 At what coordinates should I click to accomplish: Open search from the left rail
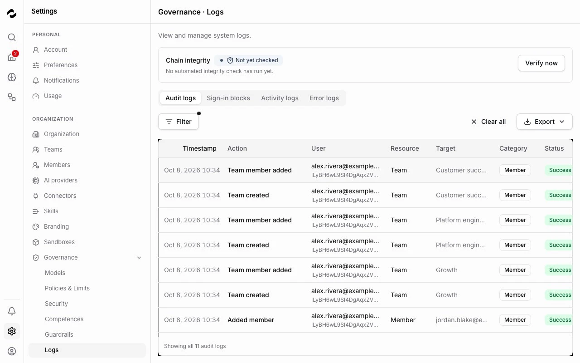12,37
